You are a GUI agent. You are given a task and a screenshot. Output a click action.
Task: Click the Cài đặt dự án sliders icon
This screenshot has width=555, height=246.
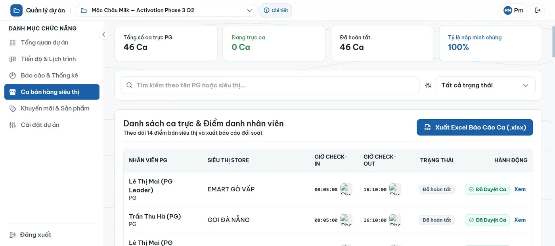(x=13, y=125)
